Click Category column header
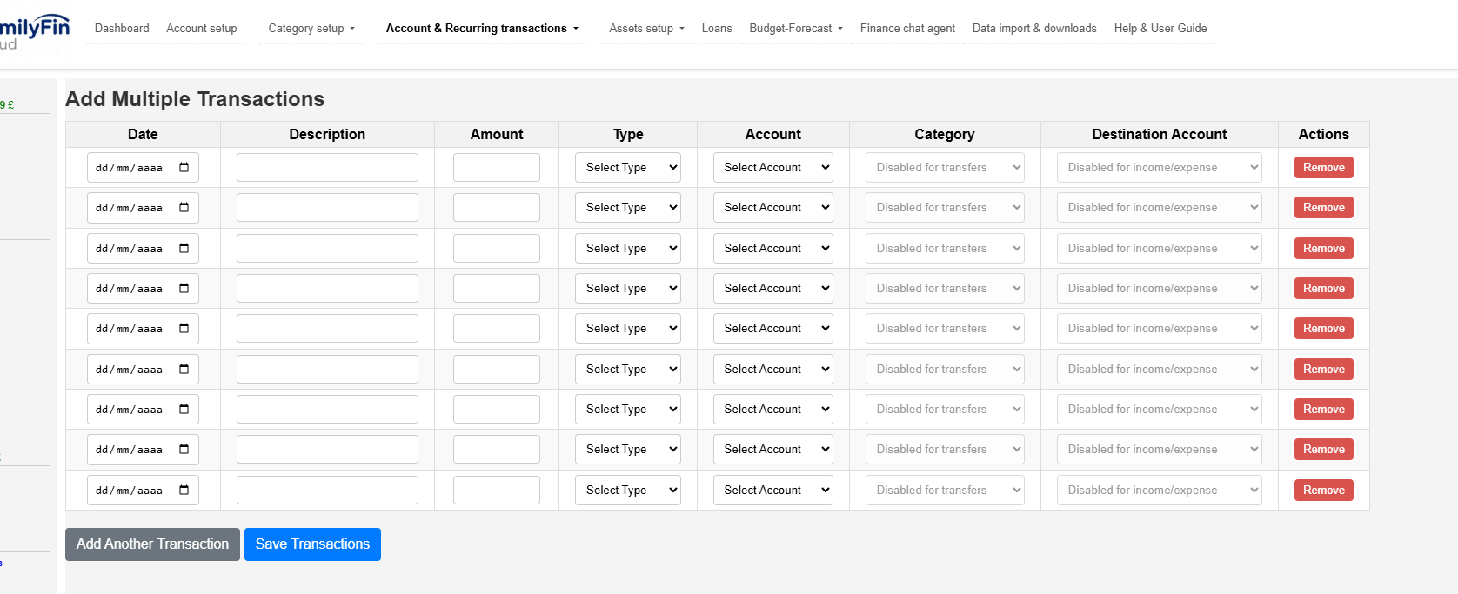 pyautogui.click(x=944, y=134)
